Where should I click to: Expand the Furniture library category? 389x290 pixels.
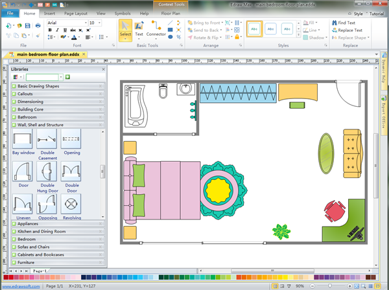tap(57, 263)
